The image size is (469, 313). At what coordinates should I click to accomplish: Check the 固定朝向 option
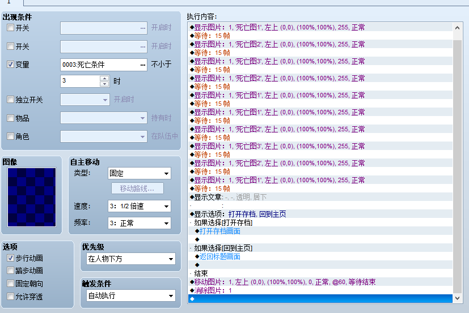pyautogui.click(x=10, y=283)
